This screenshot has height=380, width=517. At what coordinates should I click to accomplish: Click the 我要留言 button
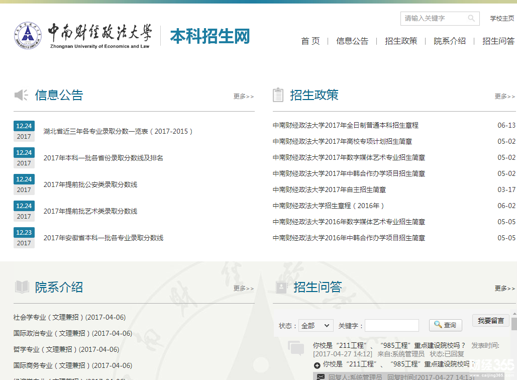[x=490, y=321]
